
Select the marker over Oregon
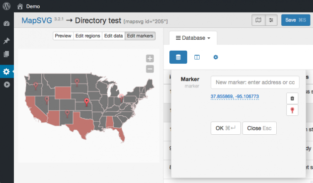point(36,86)
